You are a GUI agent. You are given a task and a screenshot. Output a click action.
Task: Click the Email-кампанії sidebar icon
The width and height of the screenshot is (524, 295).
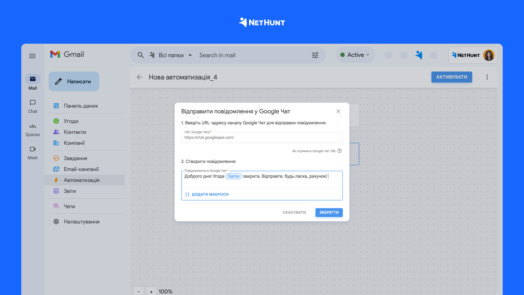[56, 169]
